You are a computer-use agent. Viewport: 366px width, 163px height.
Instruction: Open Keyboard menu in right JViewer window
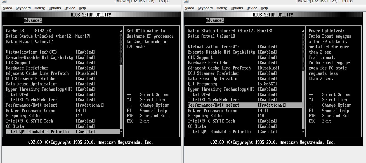click(205, 8)
